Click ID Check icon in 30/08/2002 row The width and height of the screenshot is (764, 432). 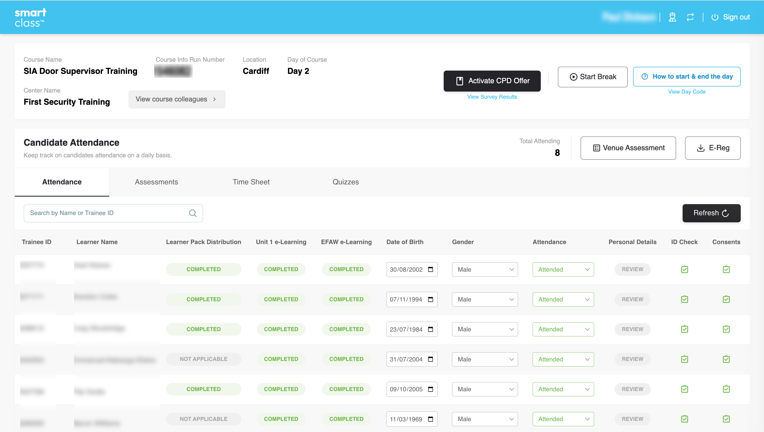tap(685, 269)
